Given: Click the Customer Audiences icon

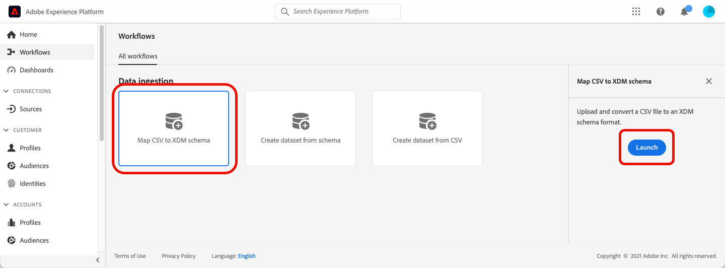Looking at the screenshot, I should [x=11, y=166].
